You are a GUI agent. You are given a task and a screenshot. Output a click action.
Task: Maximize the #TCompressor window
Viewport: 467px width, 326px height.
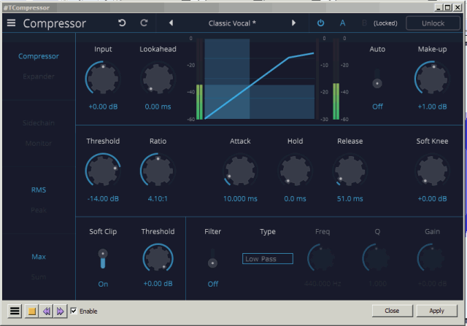pos(447,7)
